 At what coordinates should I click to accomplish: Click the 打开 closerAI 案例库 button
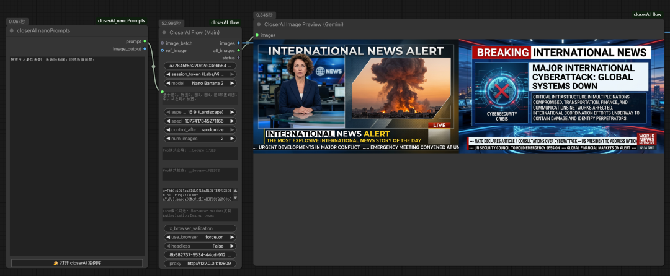(x=77, y=263)
